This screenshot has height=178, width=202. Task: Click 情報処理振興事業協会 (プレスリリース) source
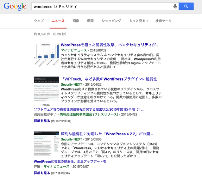(89, 114)
